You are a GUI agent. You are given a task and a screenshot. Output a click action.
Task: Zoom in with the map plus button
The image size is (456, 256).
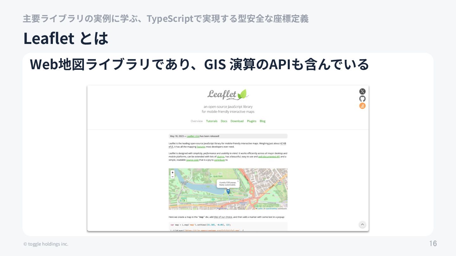[x=172, y=173]
